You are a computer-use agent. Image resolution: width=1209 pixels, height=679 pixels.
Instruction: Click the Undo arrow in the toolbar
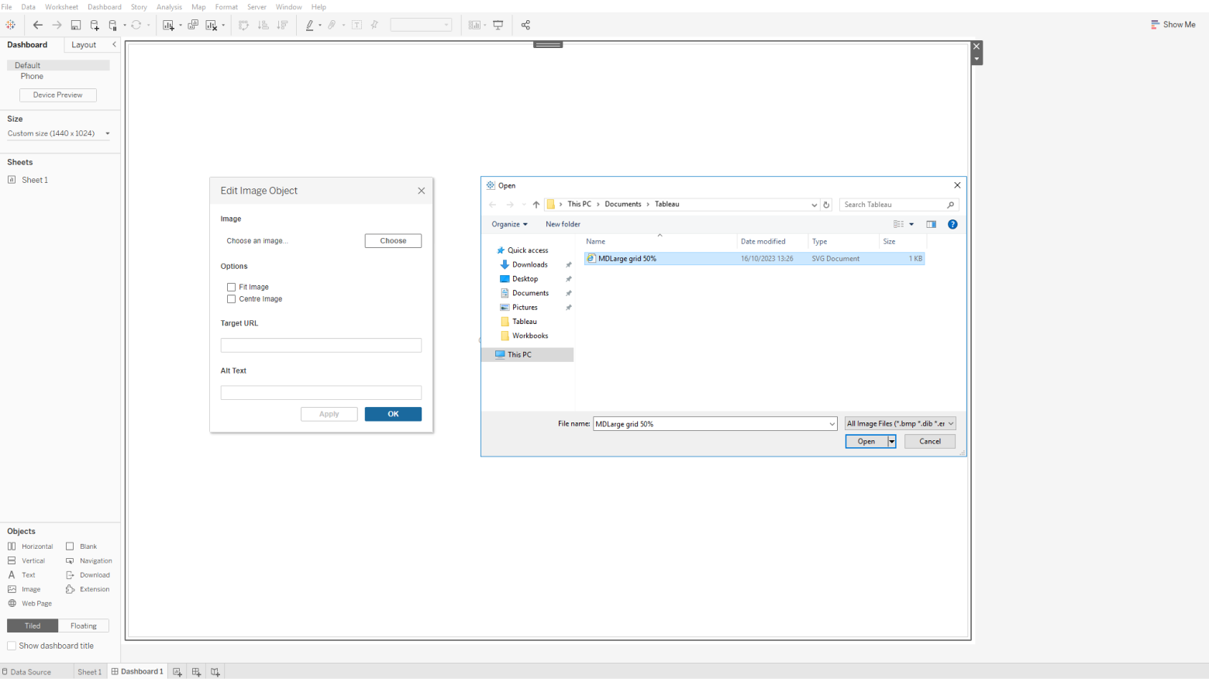pos(38,25)
